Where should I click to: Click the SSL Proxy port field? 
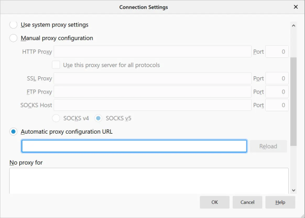click(x=277, y=79)
